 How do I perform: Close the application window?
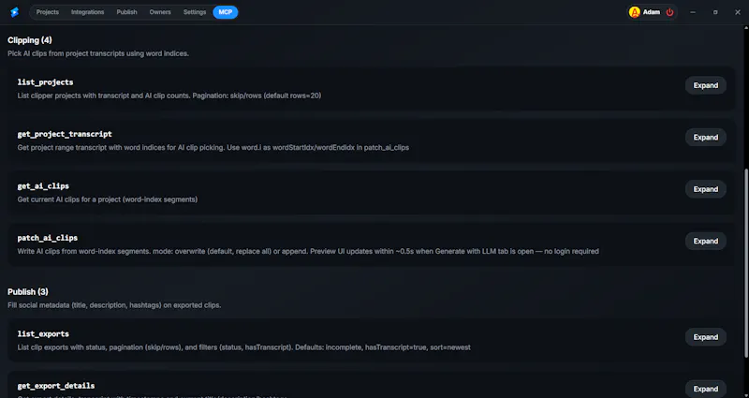tap(738, 12)
